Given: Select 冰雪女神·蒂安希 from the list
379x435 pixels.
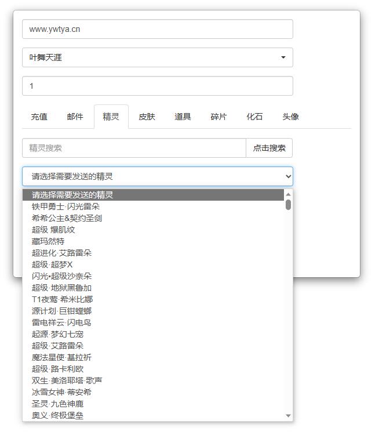Looking at the screenshot, I should tap(153, 392).
